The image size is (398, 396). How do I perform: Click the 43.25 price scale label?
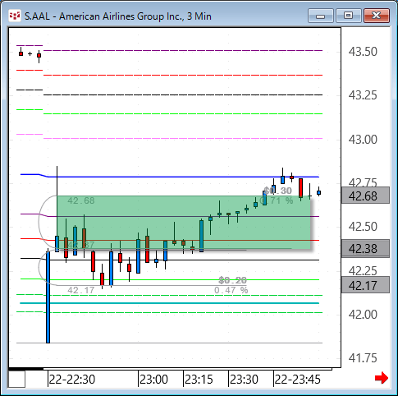click(x=363, y=95)
